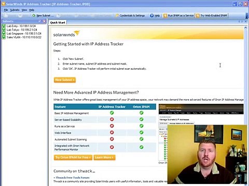Image resolution: width=249 pixels, height=186 pixels.
Task: Click New Subnet in the toolbar
Action: 43,16
